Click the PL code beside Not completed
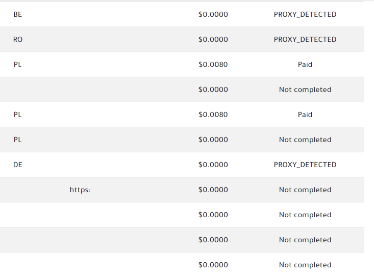Image resolution: width=374 pixels, height=276 pixels. 18,140
